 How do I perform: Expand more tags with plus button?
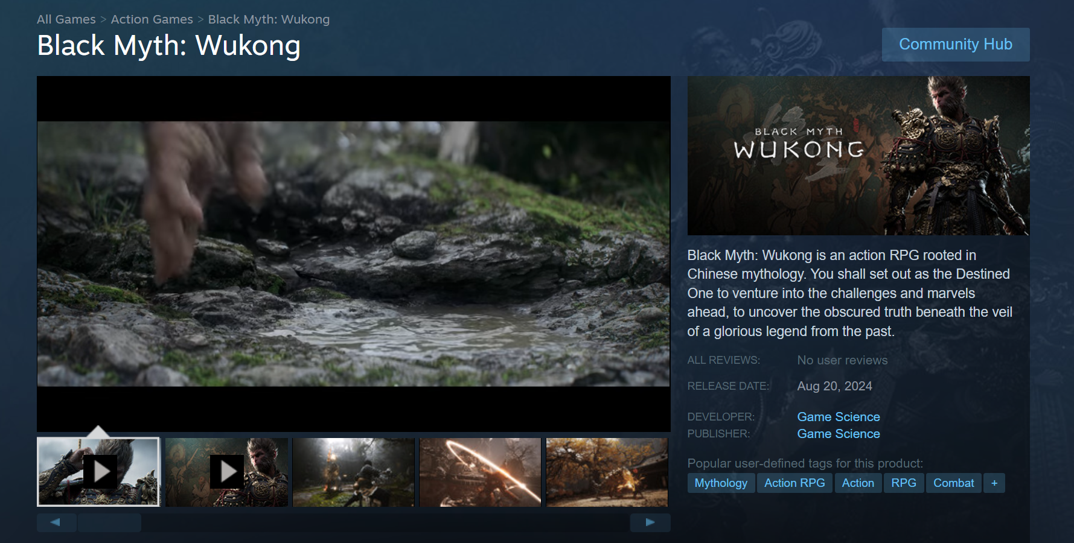(994, 483)
